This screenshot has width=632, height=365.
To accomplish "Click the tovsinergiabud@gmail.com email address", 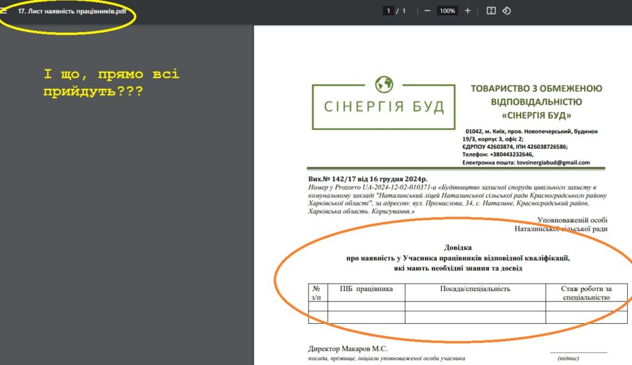I will tap(553, 163).
